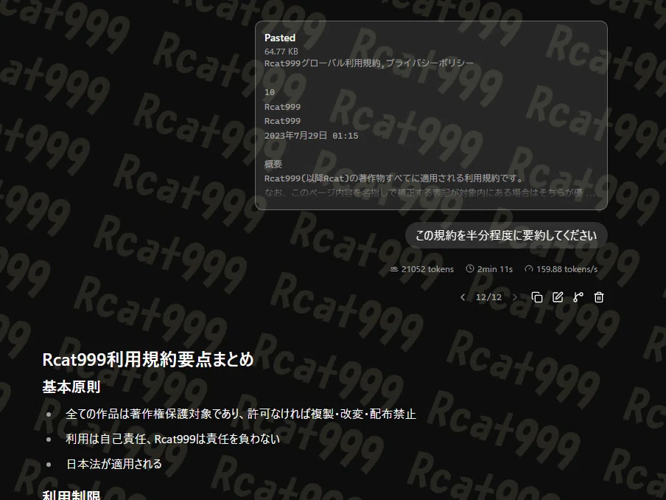Screen dimensions: 666x500
Task: Go to previous response version arrow
Action: coord(463,297)
